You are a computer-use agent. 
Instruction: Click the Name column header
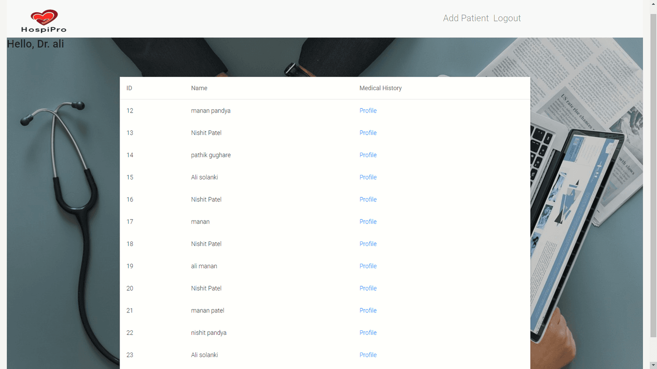tap(199, 88)
